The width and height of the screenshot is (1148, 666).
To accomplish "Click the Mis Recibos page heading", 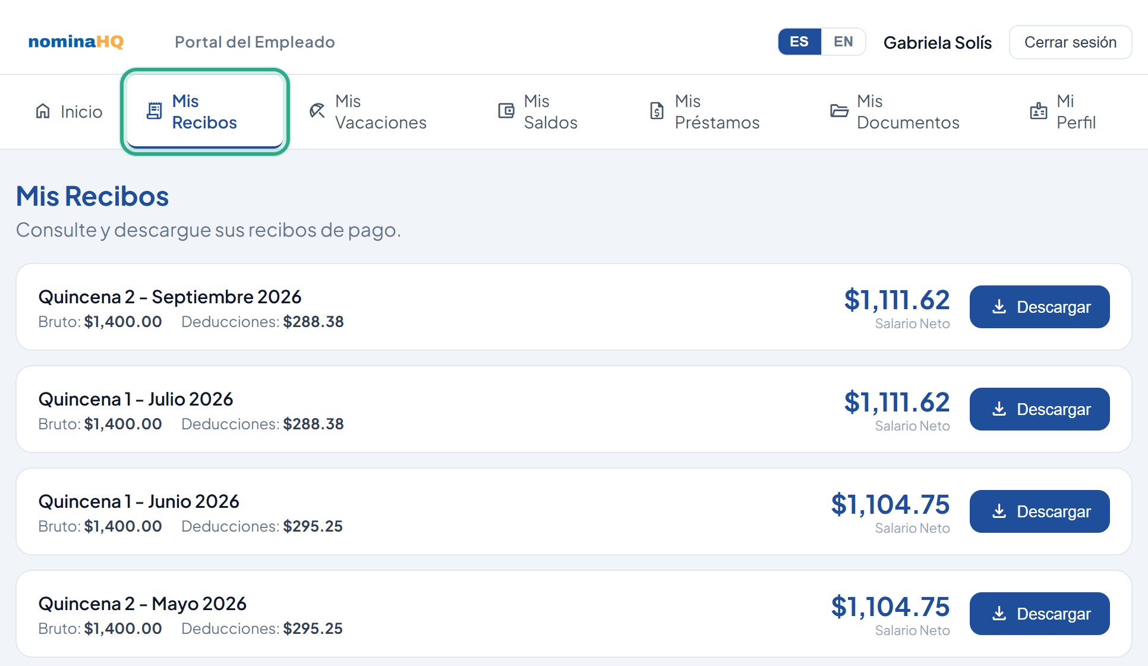I will (93, 196).
